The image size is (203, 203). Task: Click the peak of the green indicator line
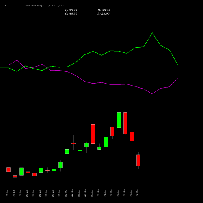click(x=152, y=33)
